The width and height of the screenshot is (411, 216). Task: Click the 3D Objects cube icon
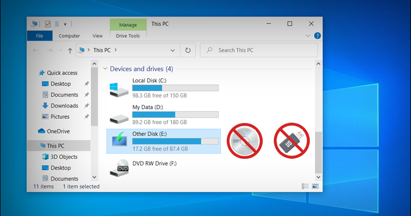point(45,157)
